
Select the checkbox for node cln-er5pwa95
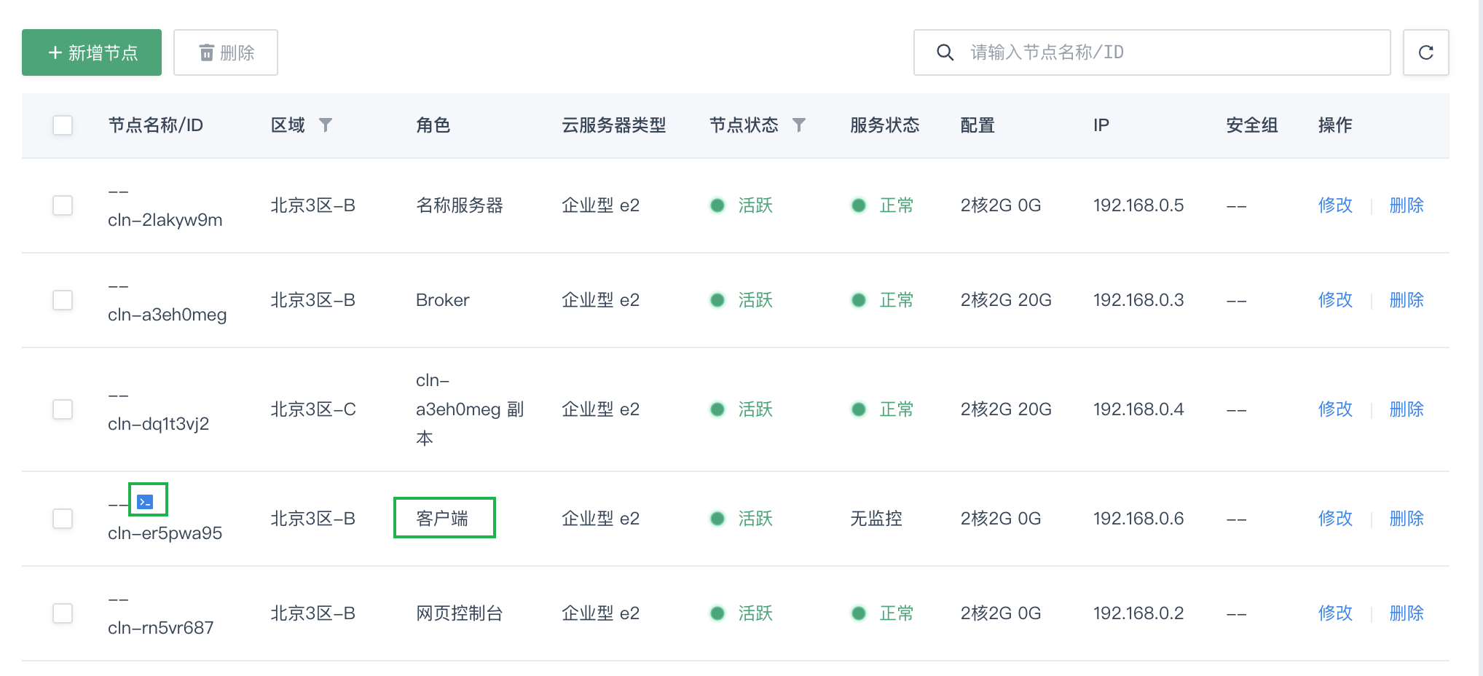[63, 519]
